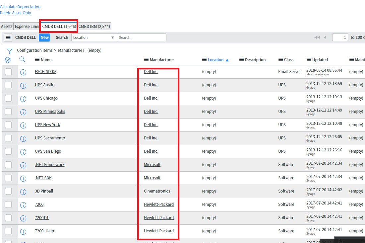The width and height of the screenshot is (365, 243).
Task: Click the filter funnel icon
Action: click(10, 50)
